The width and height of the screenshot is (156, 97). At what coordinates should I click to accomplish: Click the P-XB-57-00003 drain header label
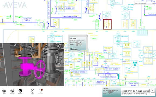coord(108,75)
